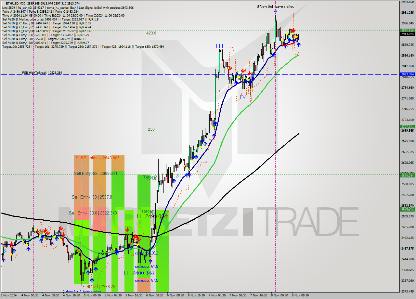Select the 'Sell %10 @ C_Entry88' line
Image resolution: width=416 pixels, height=299 pixels.
click(46, 31)
